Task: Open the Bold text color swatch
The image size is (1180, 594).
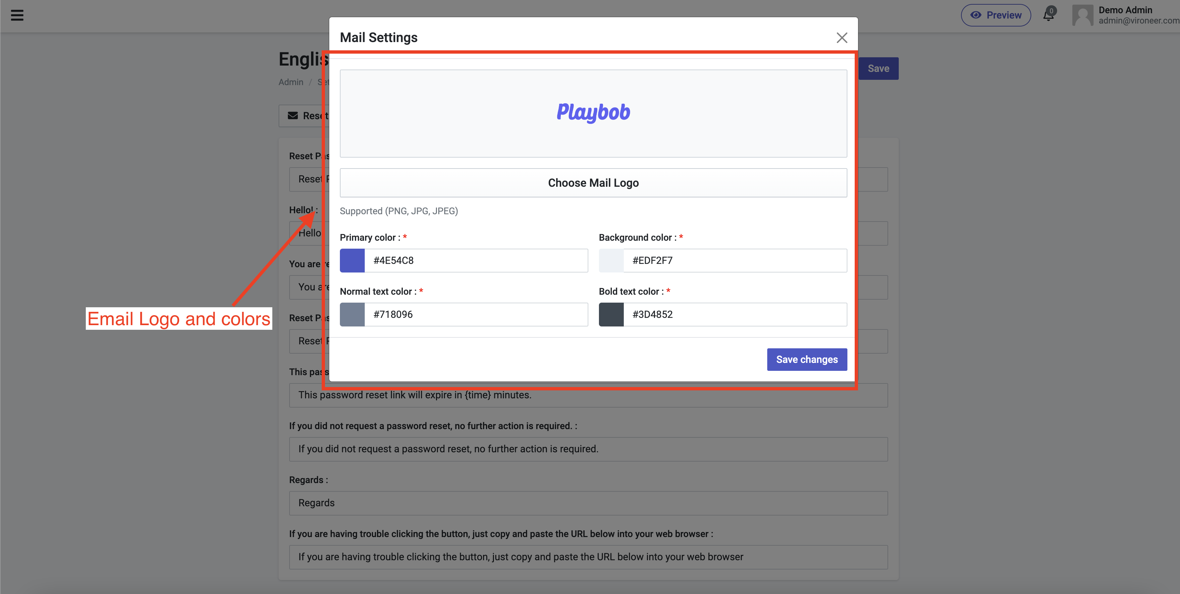Action: click(x=611, y=315)
